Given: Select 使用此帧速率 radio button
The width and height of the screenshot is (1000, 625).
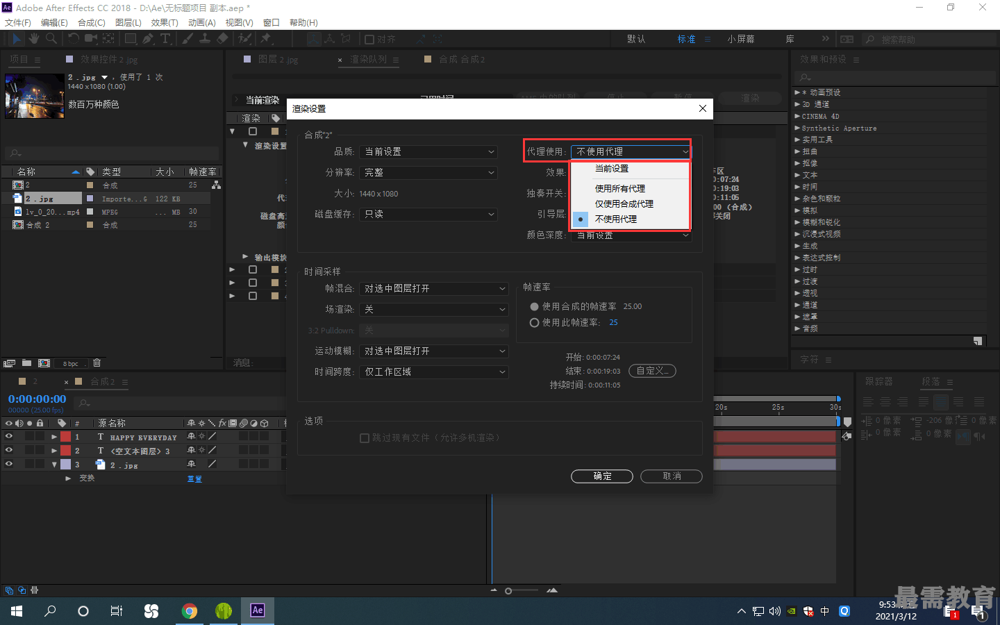Looking at the screenshot, I should click(534, 322).
